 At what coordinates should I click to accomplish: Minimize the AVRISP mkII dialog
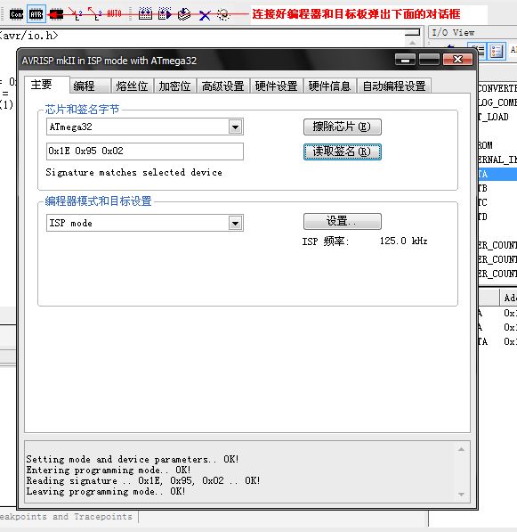405,60
